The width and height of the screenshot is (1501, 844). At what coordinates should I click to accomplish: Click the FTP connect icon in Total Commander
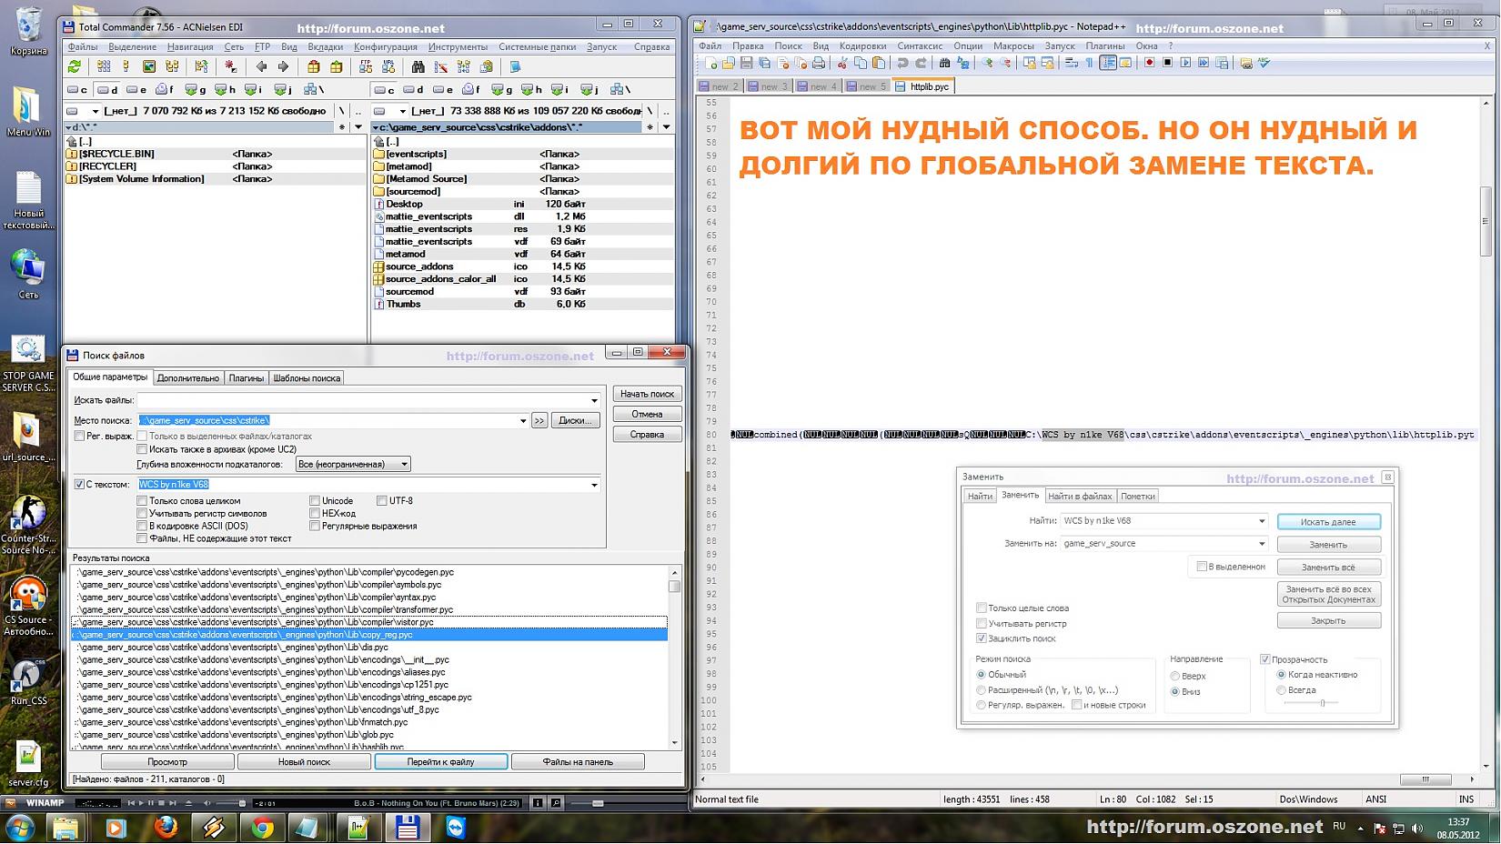[366, 66]
